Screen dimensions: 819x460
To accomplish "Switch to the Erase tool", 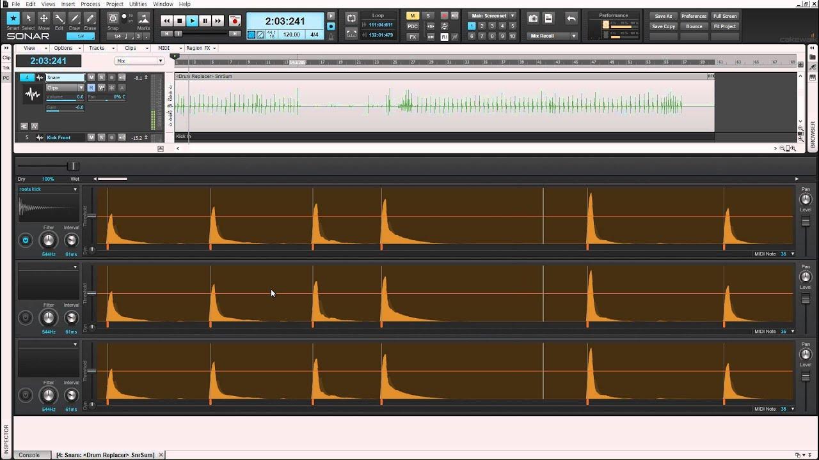I will 90,19.
